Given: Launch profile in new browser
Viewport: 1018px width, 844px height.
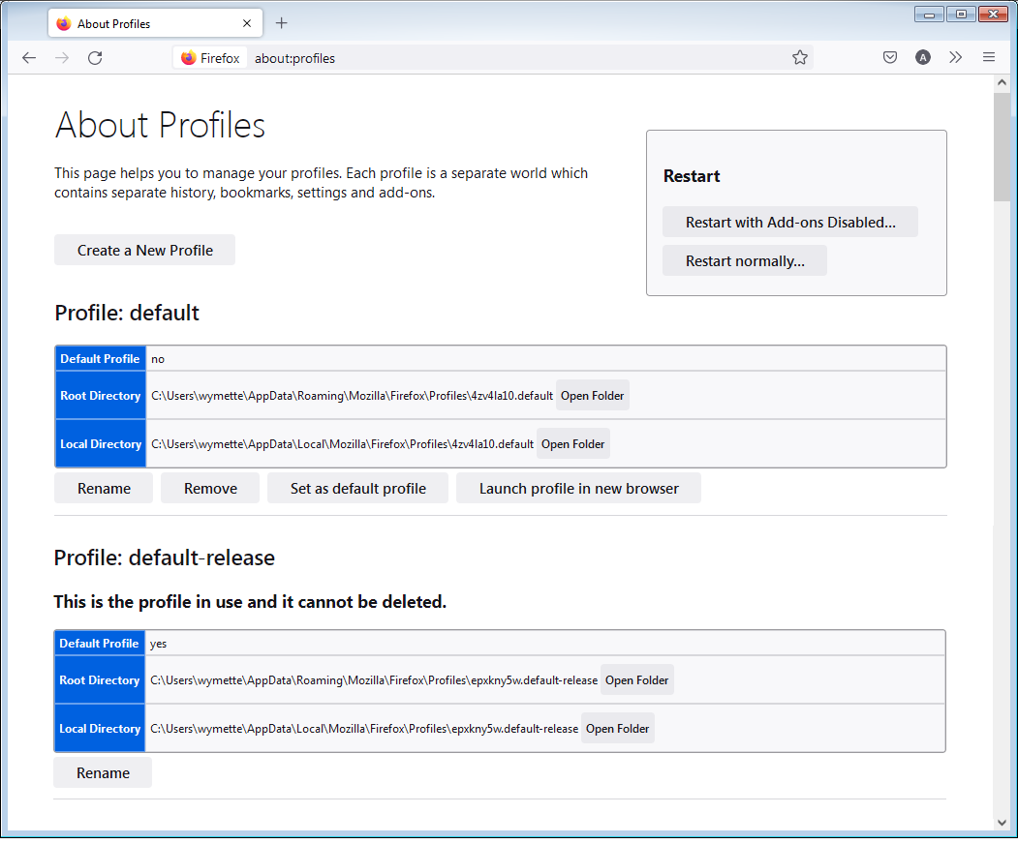Looking at the screenshot, I should [578, 489].
